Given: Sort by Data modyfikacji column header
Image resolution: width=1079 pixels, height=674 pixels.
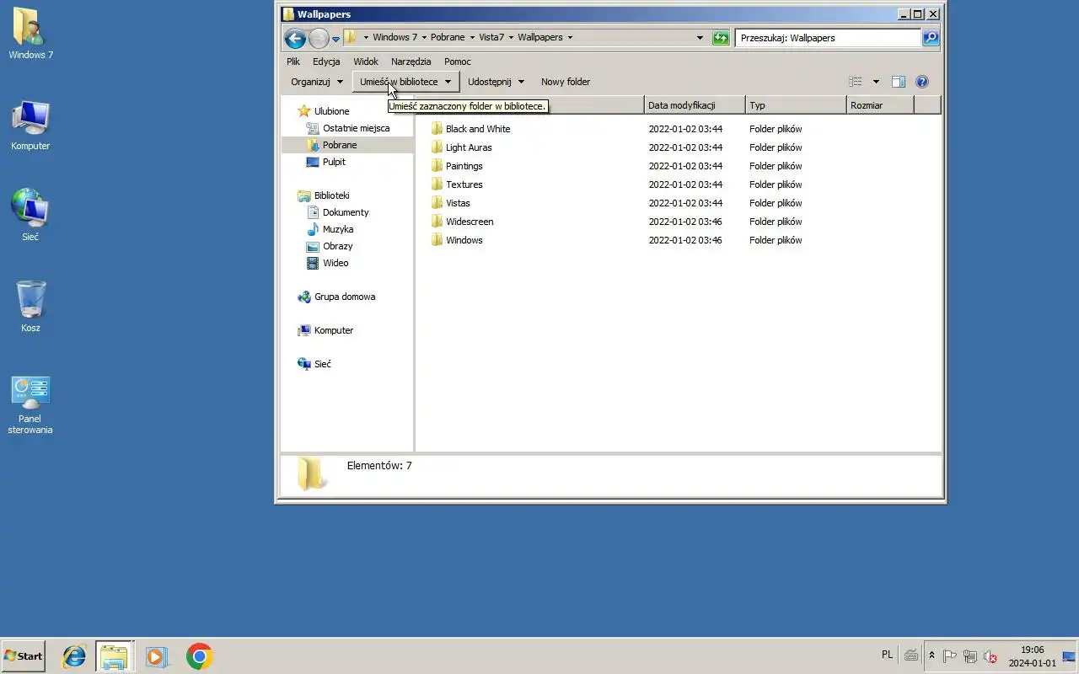Looking at the screenshot, I should [695, 105].
